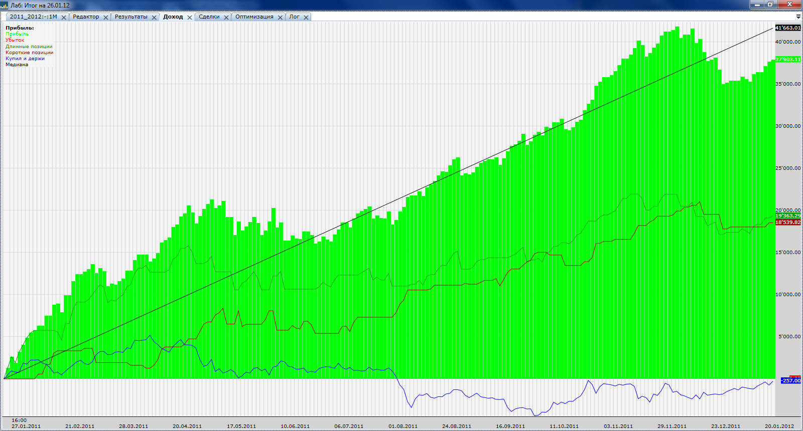The height and width of the screenshot is (431, 803).
Task: Close the Редактор tab with its x icon
Action: [x=106, y=17]
